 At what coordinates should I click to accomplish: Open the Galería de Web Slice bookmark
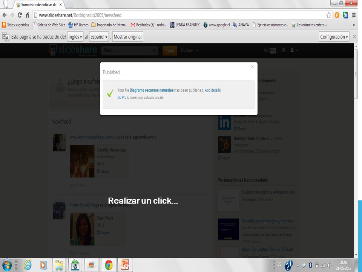pyautogui.click(x=49, y=25)
